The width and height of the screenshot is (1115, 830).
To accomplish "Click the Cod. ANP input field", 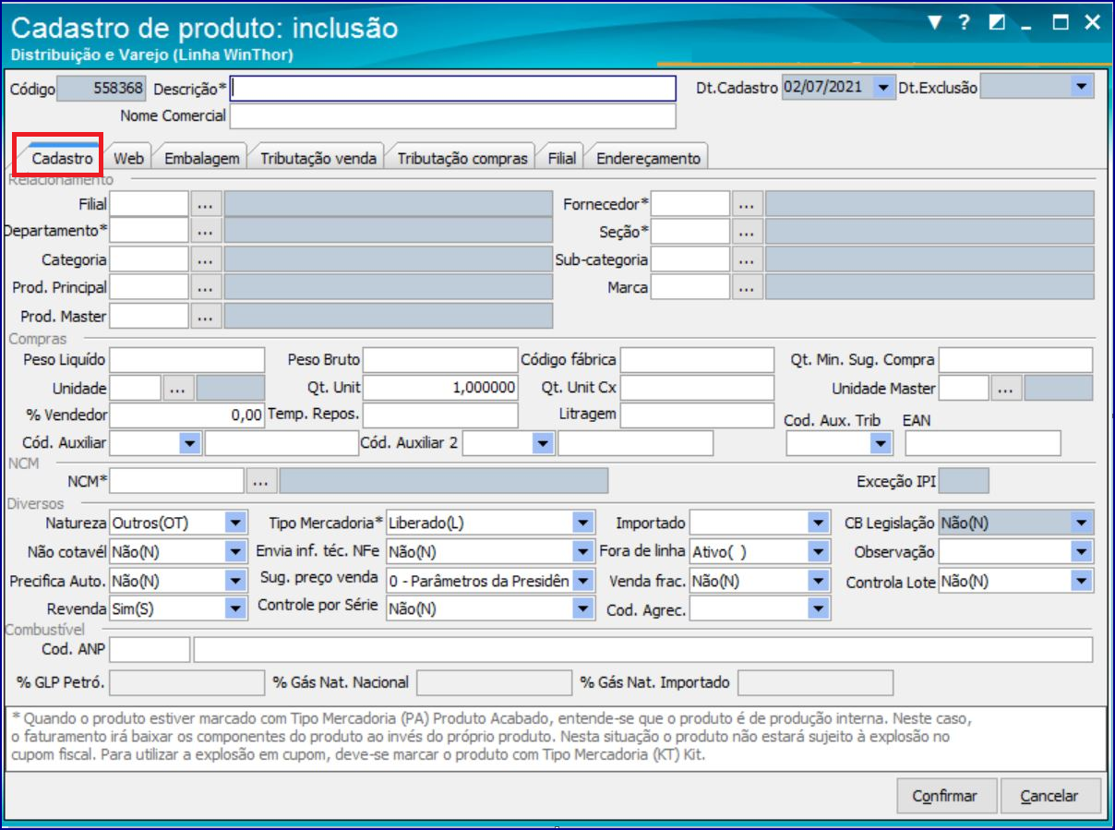I will click(150, 650).
